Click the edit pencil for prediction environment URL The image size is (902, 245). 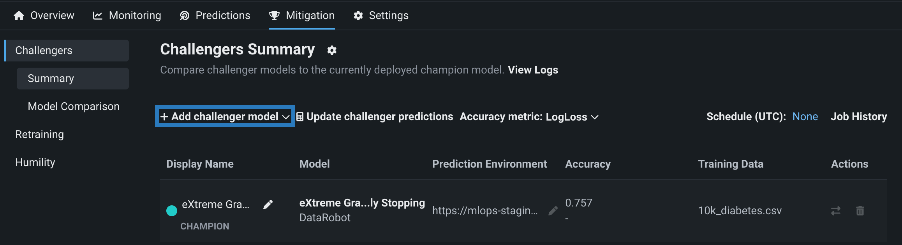(x=553, y=211)
